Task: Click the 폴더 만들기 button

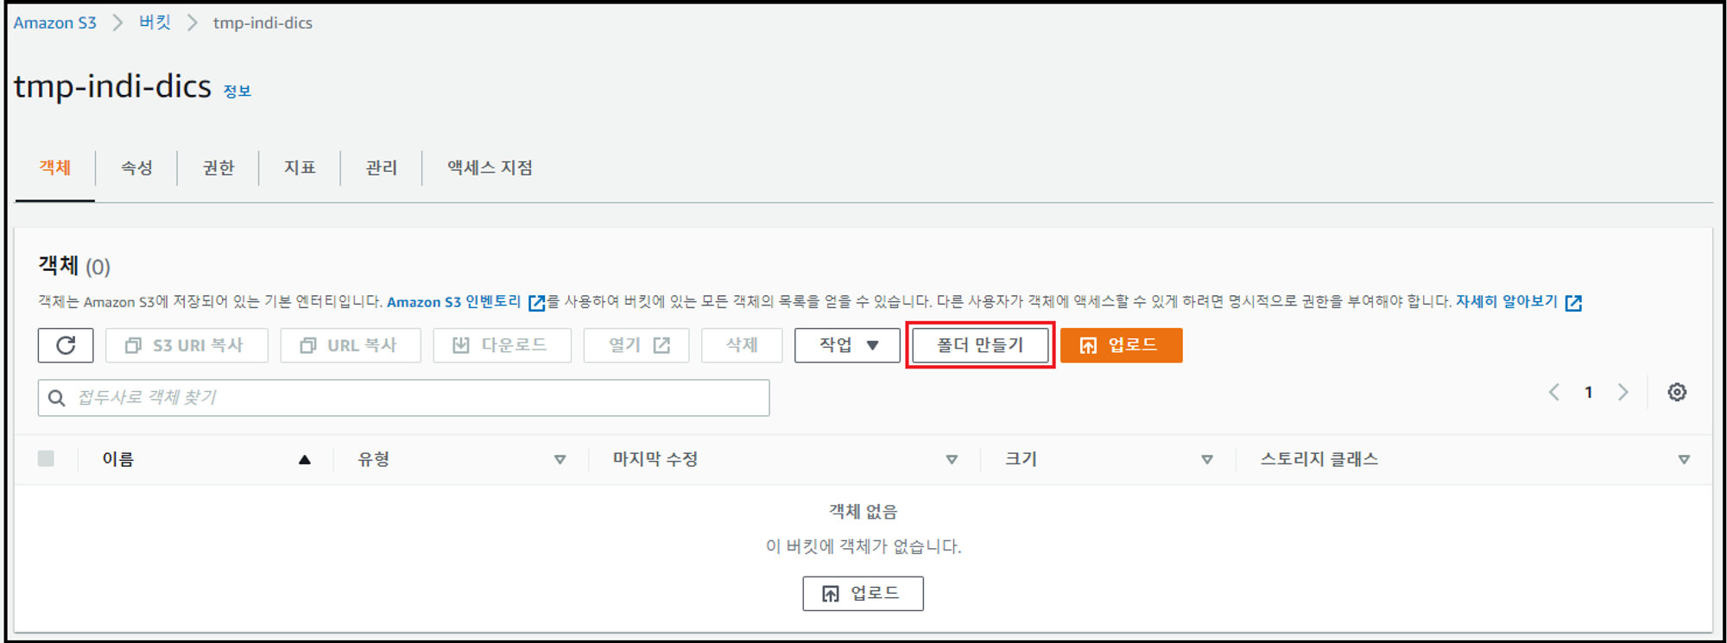Action: 980,345
